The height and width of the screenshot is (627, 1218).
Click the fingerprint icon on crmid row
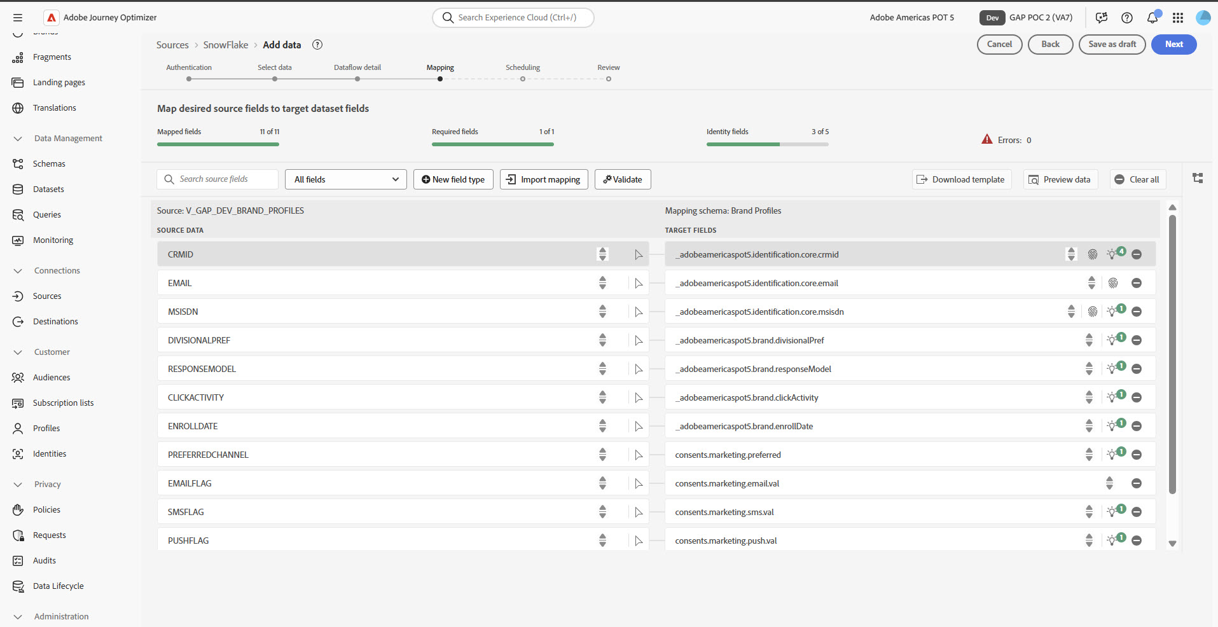(x=1093, y=254)
